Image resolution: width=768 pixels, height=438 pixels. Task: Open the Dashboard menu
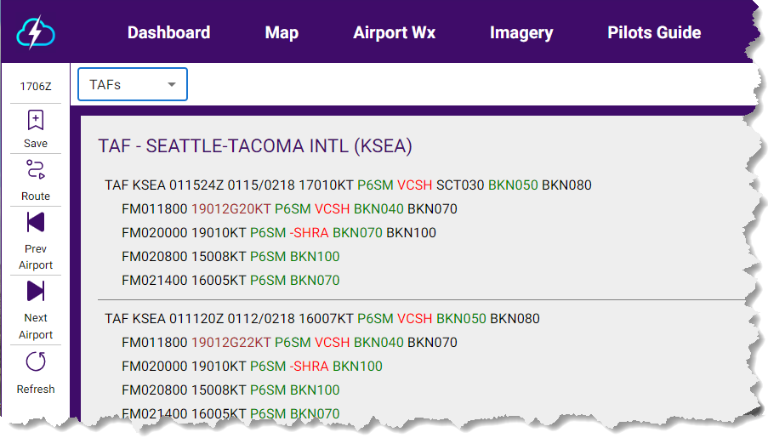pyautogui.click(x=168, y=33)
